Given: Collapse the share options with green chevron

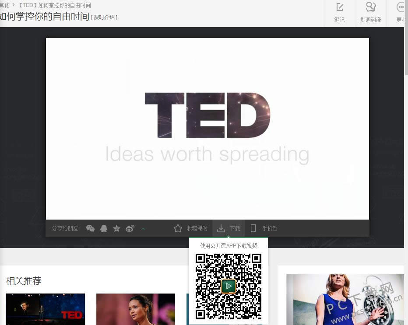Looking at the screenshot, I should click(x=143, y=229).
